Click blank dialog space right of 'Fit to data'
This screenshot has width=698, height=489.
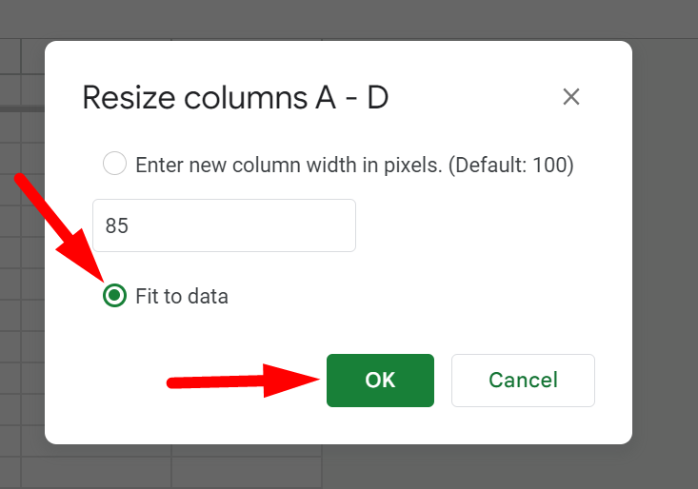click(x=429, y=296)
